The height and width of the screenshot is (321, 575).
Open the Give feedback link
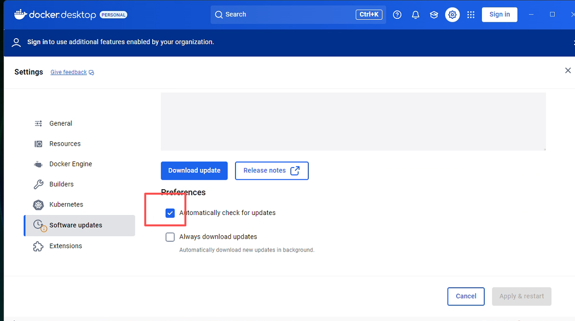[68, 72]
